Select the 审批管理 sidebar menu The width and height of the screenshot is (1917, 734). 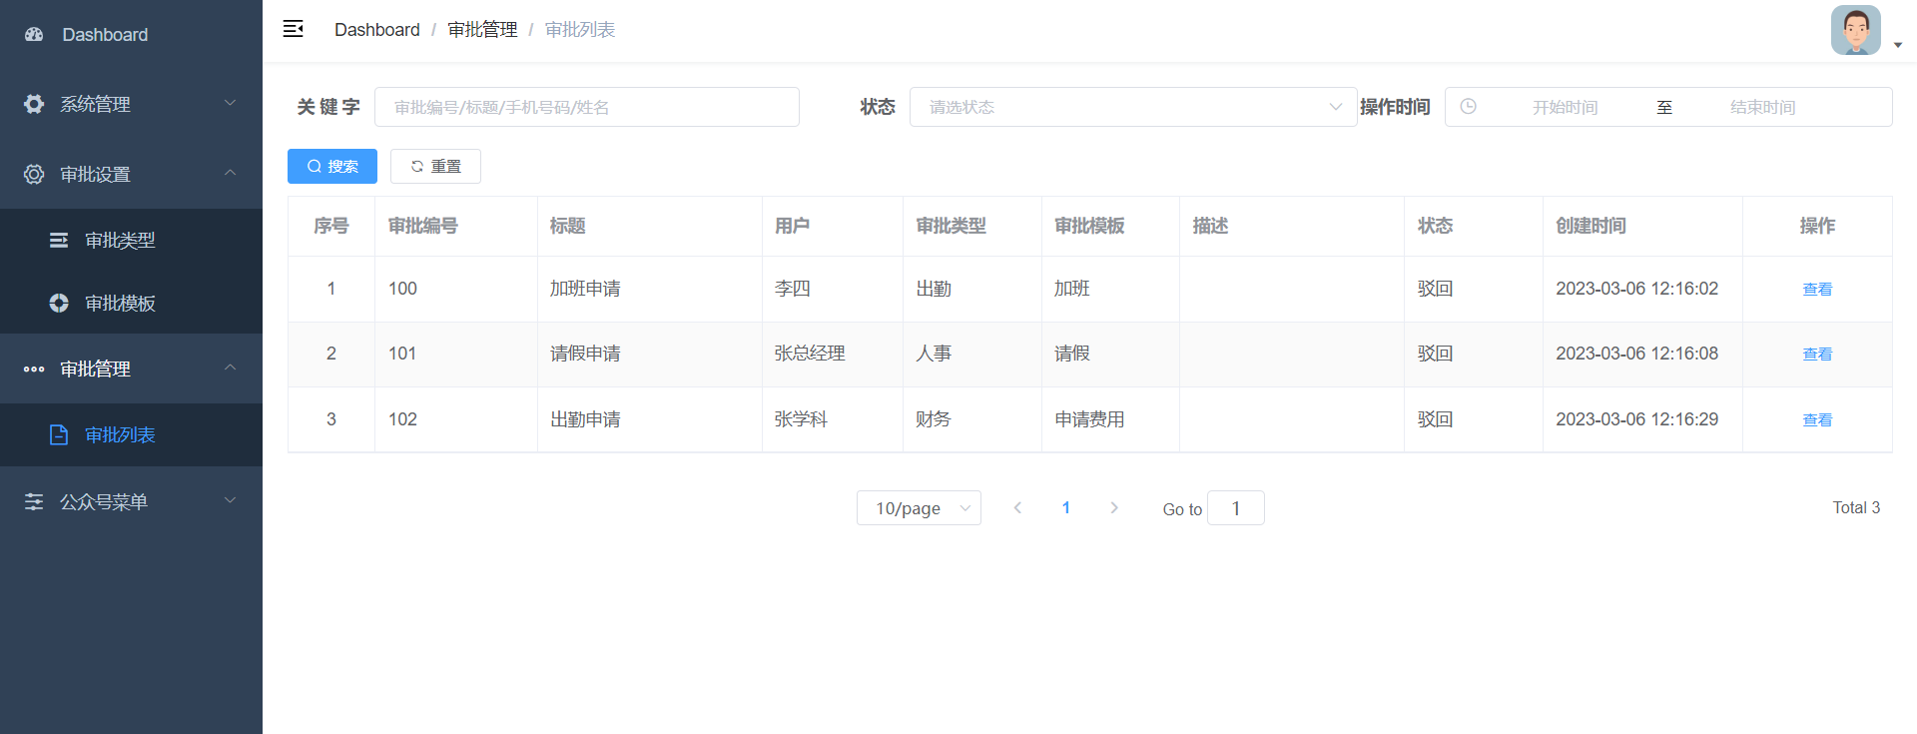point(96,369)
